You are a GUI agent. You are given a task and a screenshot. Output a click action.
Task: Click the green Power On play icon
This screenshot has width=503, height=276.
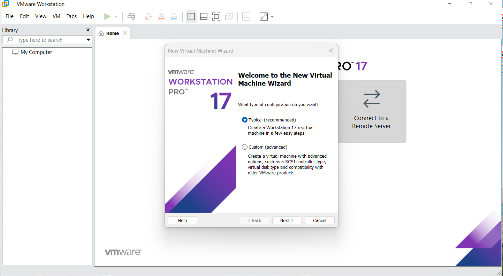pyautogui.click(x=107, y=16)
